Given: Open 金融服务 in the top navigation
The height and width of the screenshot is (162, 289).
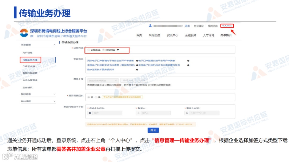Looking at the screenshot, I should click(x=191, y=35).
